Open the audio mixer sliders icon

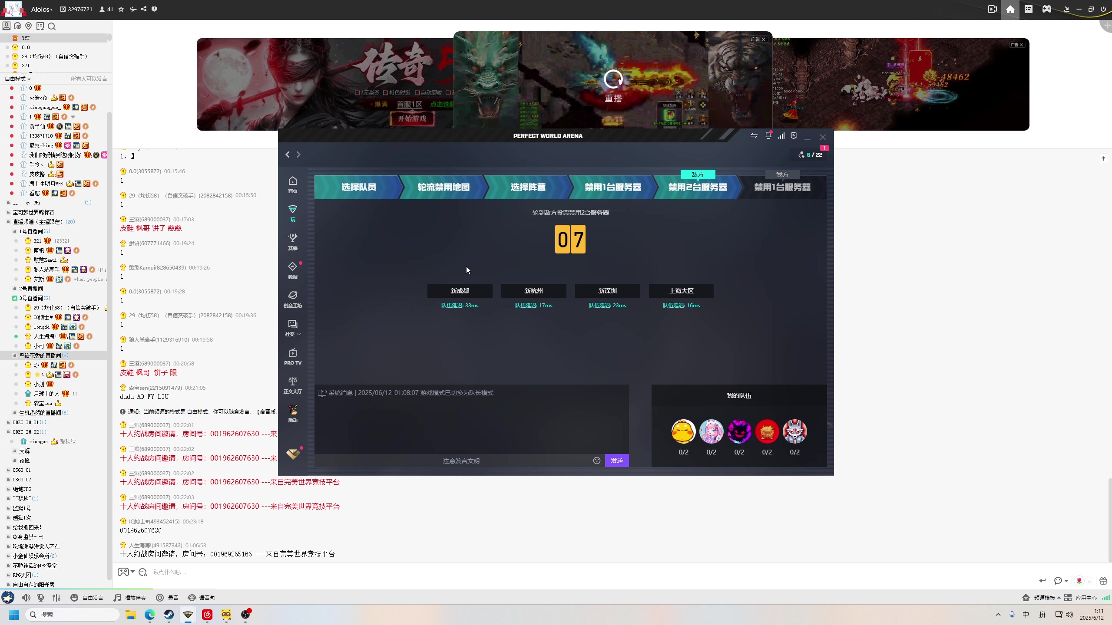[56, 598]
